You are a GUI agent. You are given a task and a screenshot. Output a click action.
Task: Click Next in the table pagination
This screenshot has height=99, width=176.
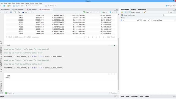click(x=113, y=37)
